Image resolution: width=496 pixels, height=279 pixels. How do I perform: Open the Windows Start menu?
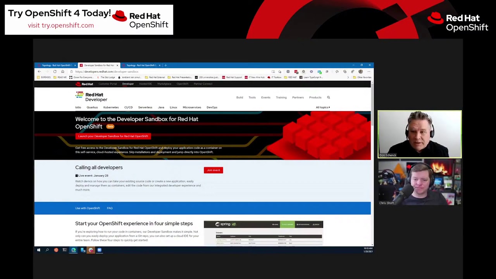coord(38,250)
